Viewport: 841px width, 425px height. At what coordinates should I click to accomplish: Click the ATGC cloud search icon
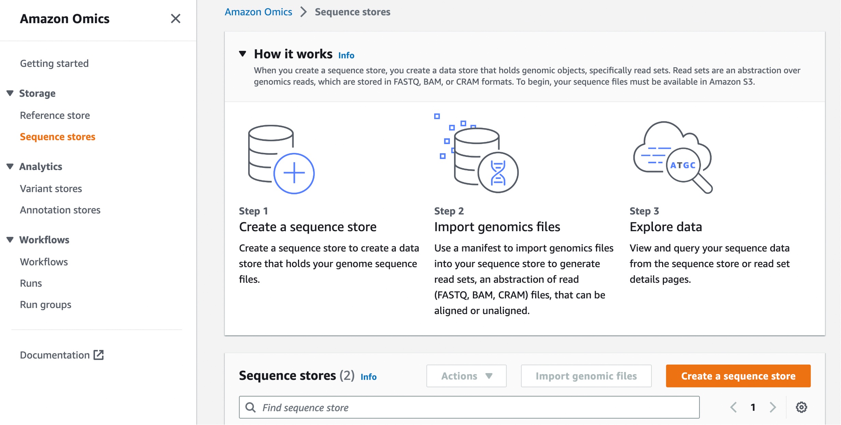pos(673,157)
